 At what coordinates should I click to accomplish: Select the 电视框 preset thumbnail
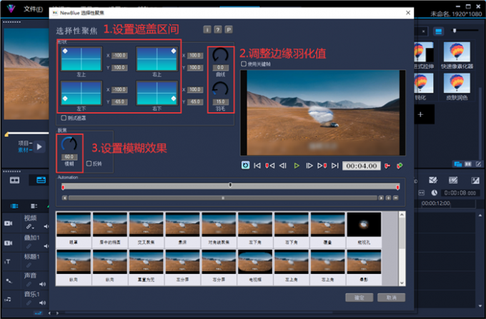[x=255, y=262]
